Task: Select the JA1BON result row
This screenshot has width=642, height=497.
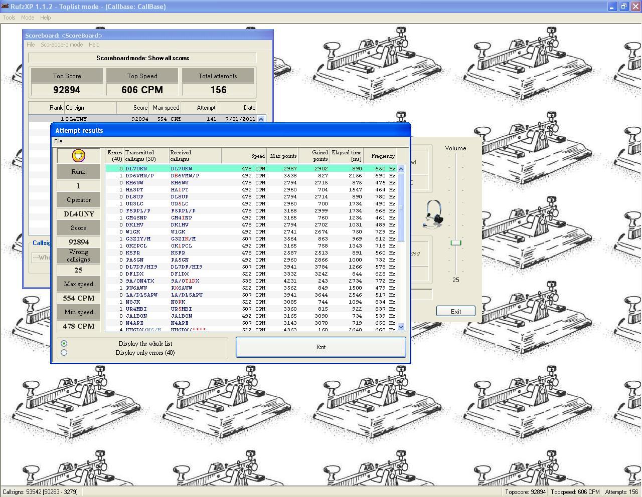Action: [x=251, y=316]
